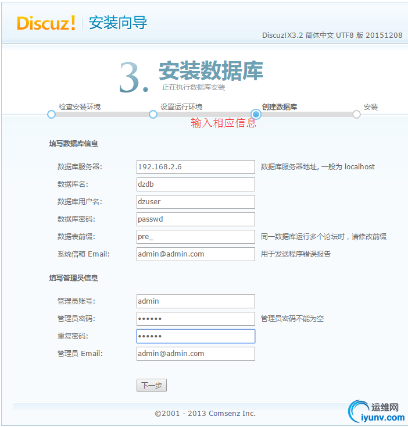Focus the administrator password field

pos(195,319)
